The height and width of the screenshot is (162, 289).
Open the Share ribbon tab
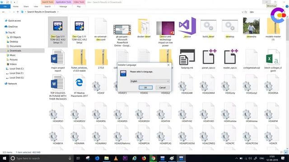click(26, 6)
